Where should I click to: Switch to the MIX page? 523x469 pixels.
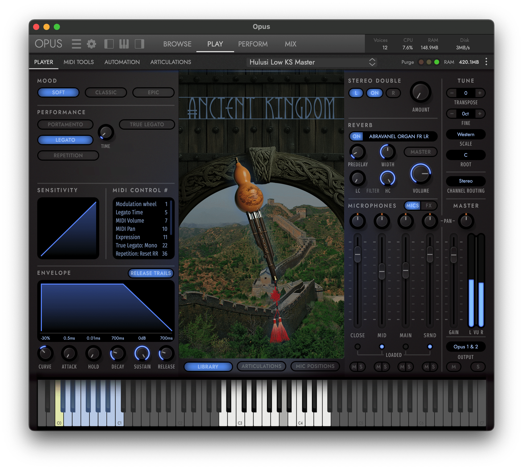tap(290, 44)
